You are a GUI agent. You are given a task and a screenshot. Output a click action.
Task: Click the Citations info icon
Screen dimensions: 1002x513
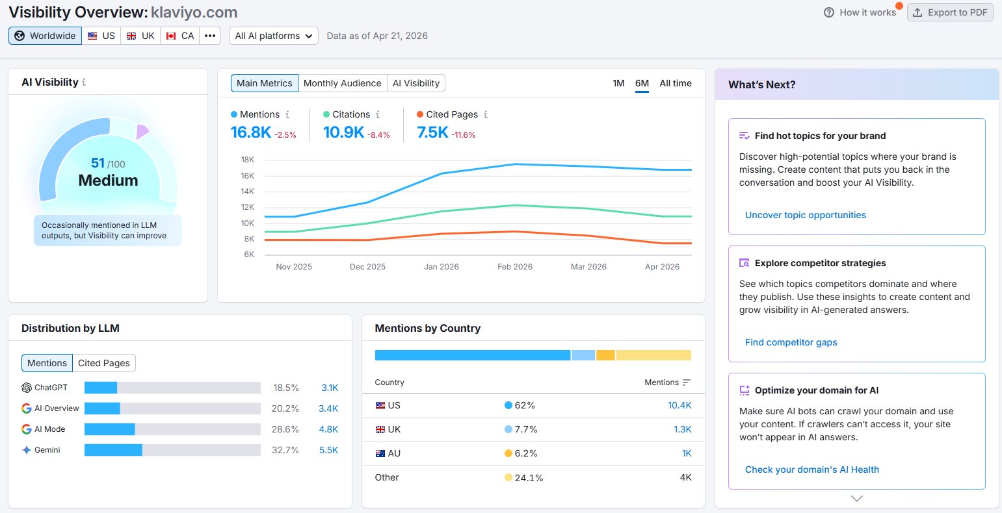pyautogui.click(x=378, y=114)
